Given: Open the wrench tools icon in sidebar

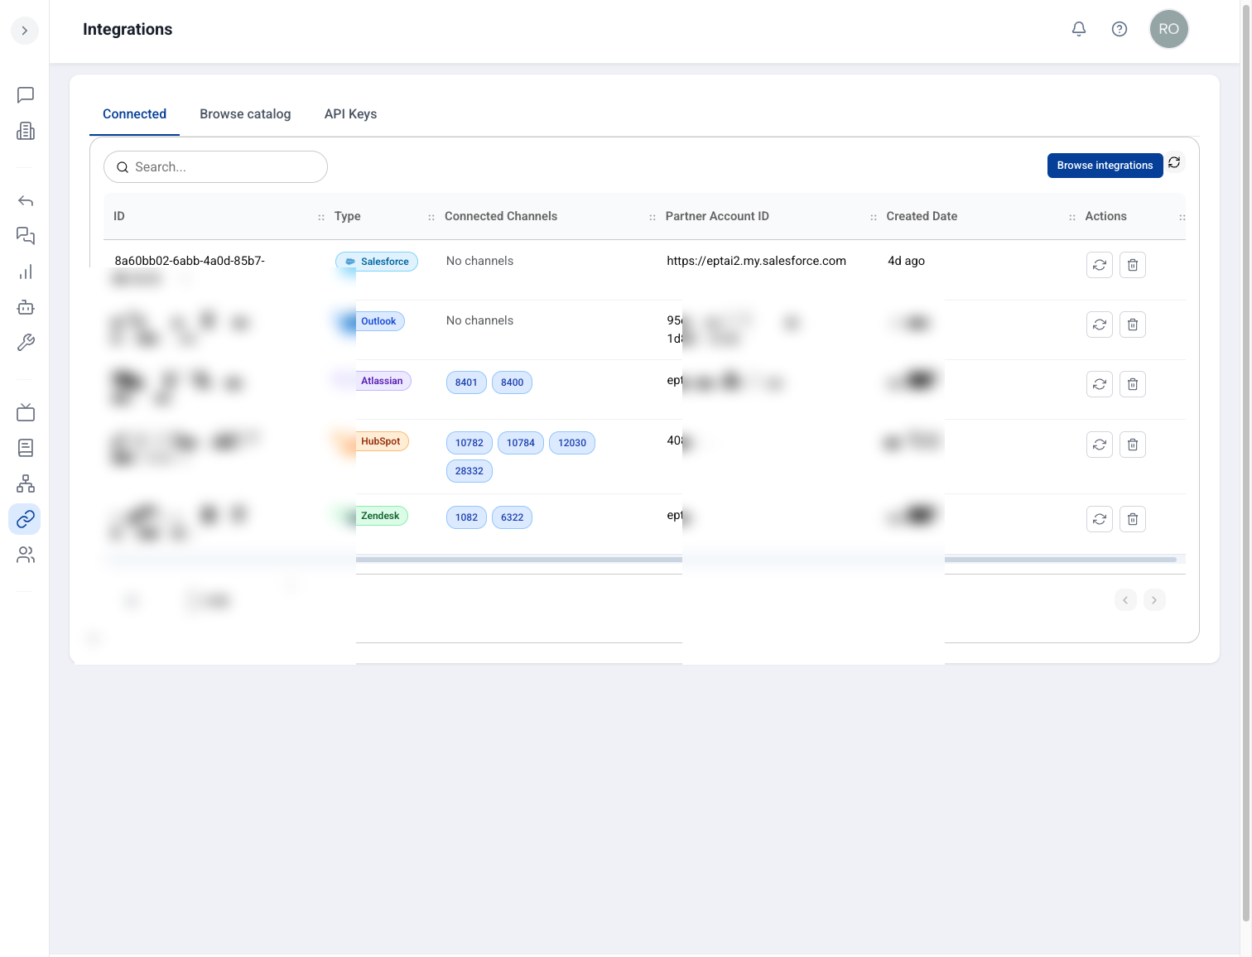Looking at the screenshot, I should [26, 343].
